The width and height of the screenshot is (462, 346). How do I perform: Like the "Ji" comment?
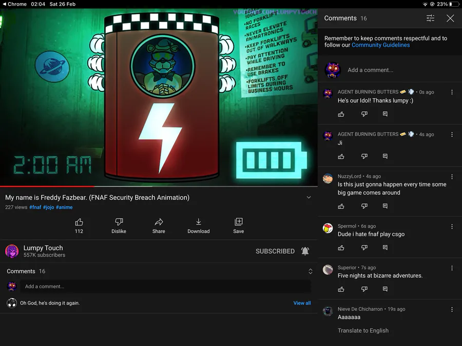point(341,156)
